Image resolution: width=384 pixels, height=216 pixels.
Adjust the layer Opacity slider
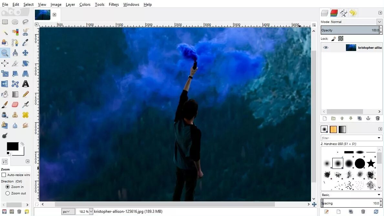[350, 30]
